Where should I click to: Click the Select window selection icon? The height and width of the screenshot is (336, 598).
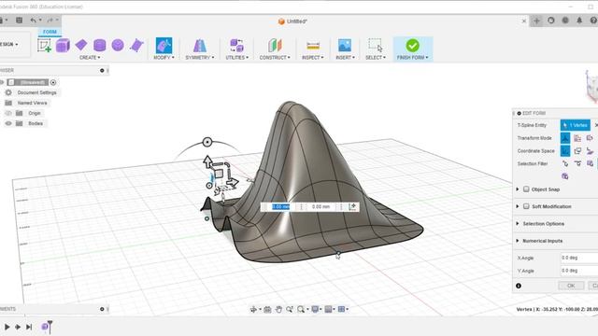(x=376, y=46)
